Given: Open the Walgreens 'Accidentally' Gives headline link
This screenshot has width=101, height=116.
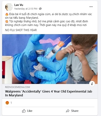Looking at the screenshot, I should click(x=48, y=93).
